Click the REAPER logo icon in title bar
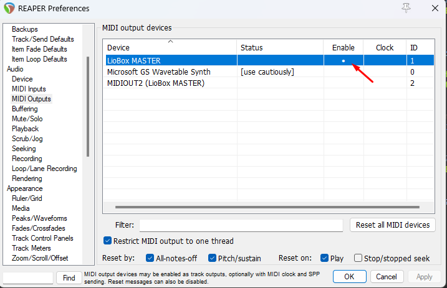 point(9,8)
